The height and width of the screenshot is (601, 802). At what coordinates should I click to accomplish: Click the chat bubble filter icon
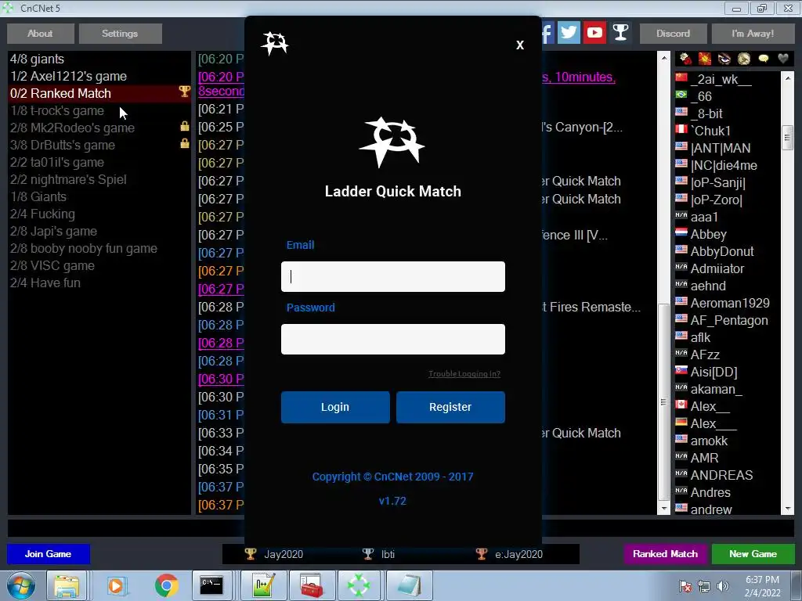click(x=763, y=59)
